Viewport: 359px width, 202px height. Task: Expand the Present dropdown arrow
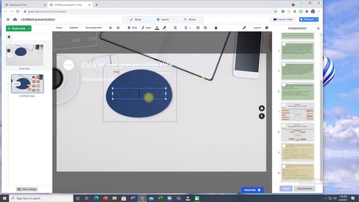[x=317, y=20]
